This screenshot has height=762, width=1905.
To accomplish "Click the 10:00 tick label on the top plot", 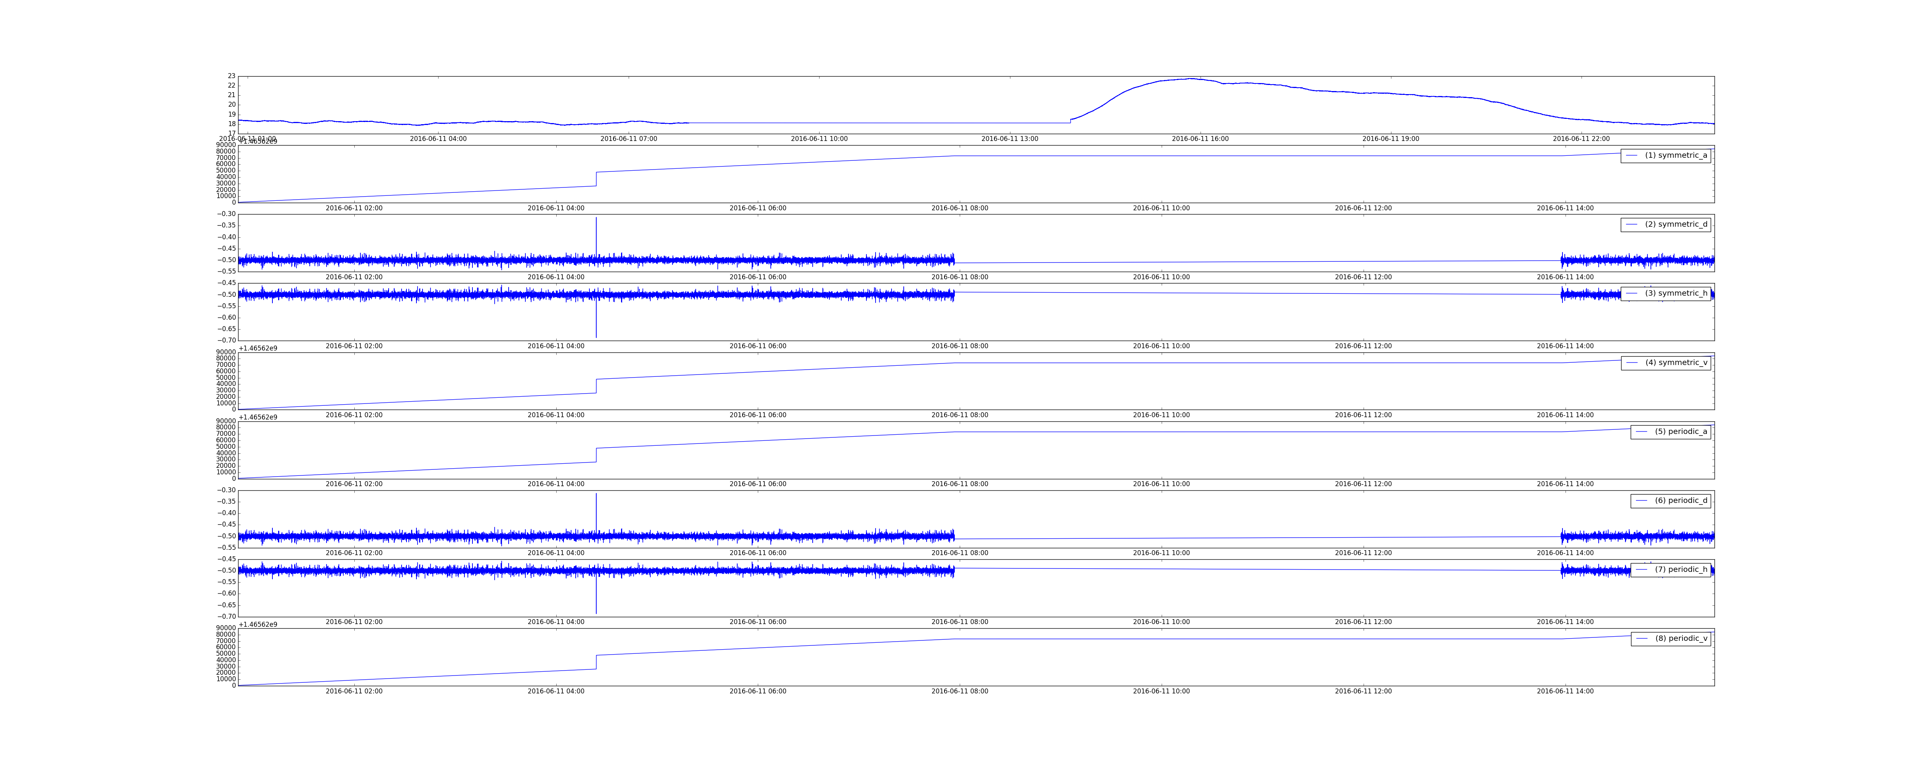I will tap(820, 139).
